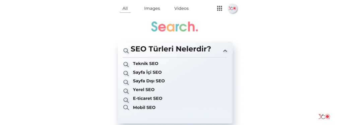Pick the E-ticaret SEO suggestion

(x=147, y=99)
